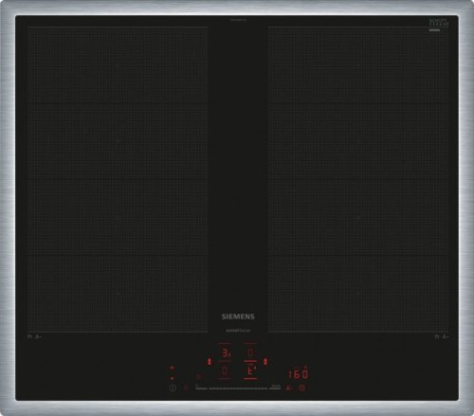Tap the lower red indicator dot at left
This screenshot has height=416, width=474.
[x=173, y=378]
